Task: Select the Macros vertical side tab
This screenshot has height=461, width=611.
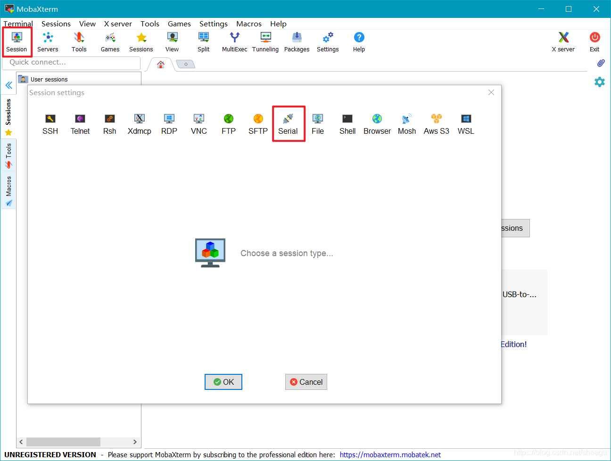Action: tap(8, 191)
